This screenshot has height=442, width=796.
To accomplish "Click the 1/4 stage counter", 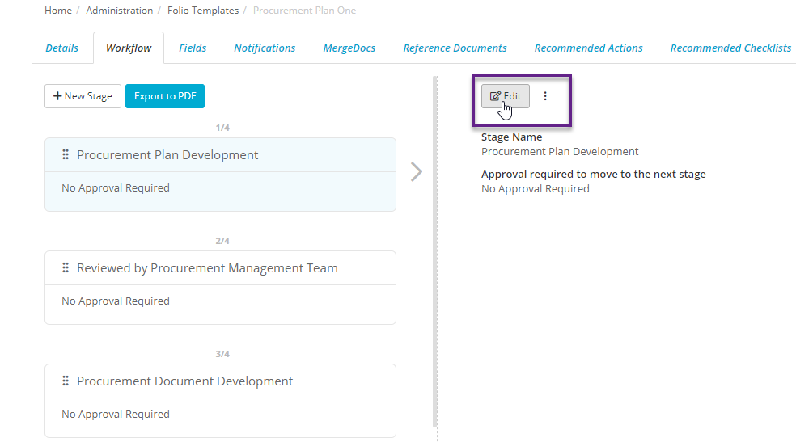I will (x=222, y=128).
